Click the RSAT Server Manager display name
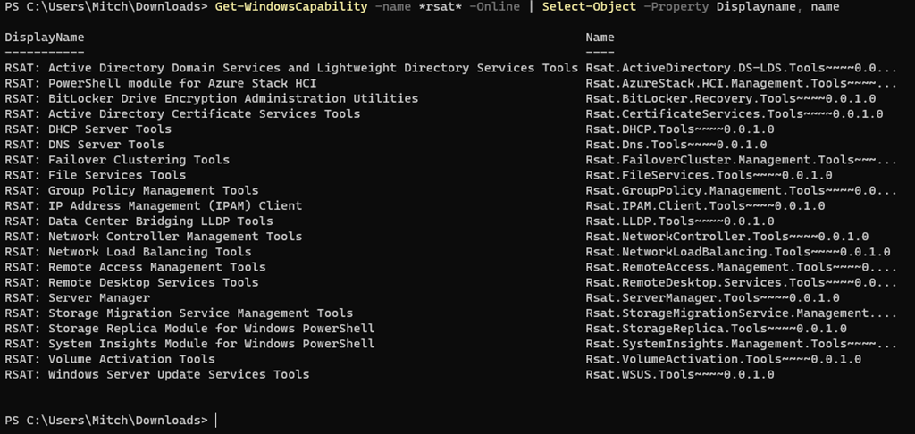Image resolution: width=915 pixels, height=434 pixels. [77, 298]
